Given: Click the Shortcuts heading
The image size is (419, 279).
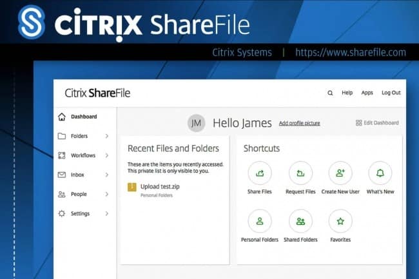Looking at the screenshot, I should click(261, 148).
